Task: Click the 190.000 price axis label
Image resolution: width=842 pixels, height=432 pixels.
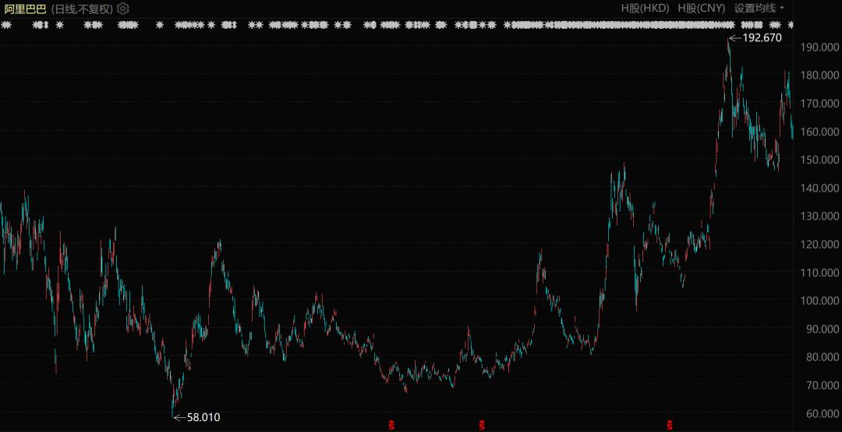Action: pos(819,47)
